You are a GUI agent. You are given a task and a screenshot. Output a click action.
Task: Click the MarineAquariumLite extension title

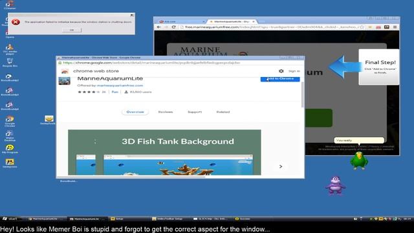[x=110, y=78]
